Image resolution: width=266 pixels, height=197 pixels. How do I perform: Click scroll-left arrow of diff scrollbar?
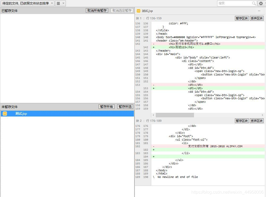point(153,115)
